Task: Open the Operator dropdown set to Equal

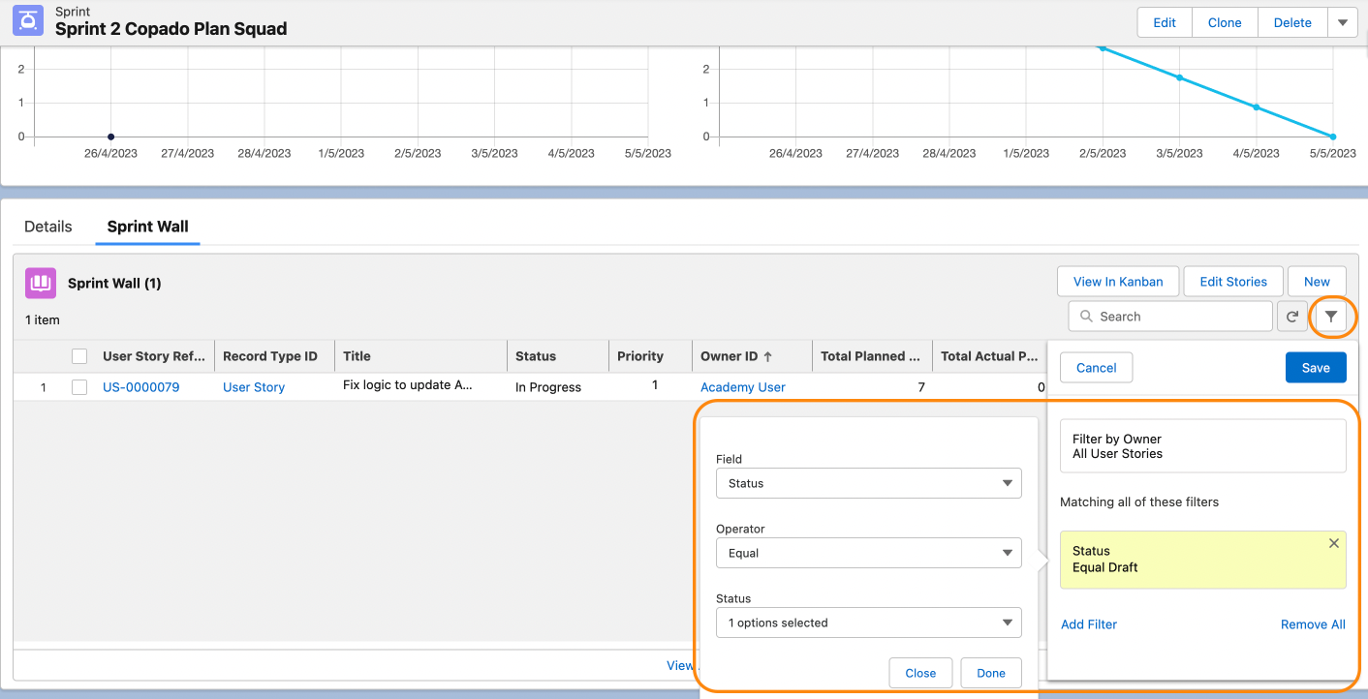Action: (868, 553)
